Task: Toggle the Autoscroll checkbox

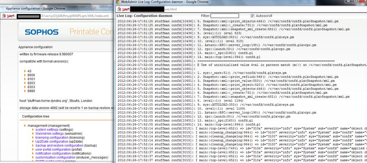Action: (x=252, y=16)
